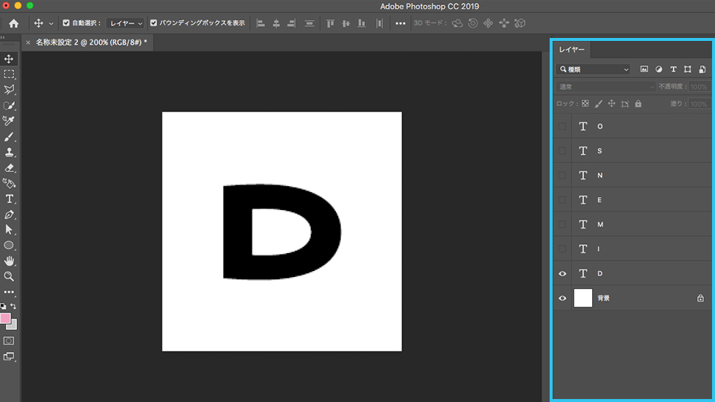Open the レイヤー auto-select dropdown
Viewport: 715px width, 402px height.
point(125,23)
